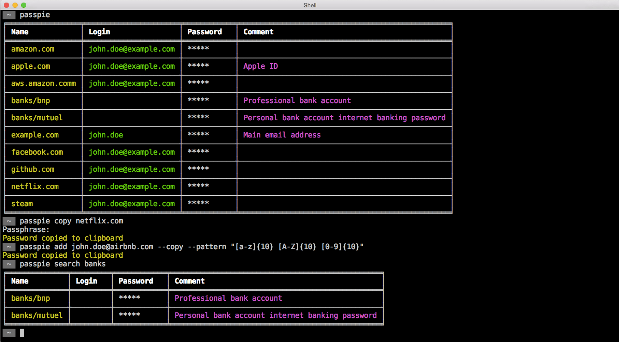Image resolution: width=619 pixels, height=342 pixels.
Task: Select the apple.com name cell
Action: (x=31, y=66)
